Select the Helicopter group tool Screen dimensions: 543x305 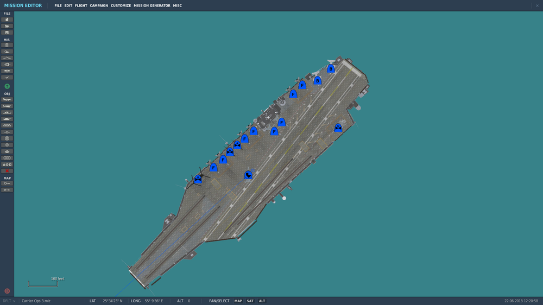click(x=7, y=106)
